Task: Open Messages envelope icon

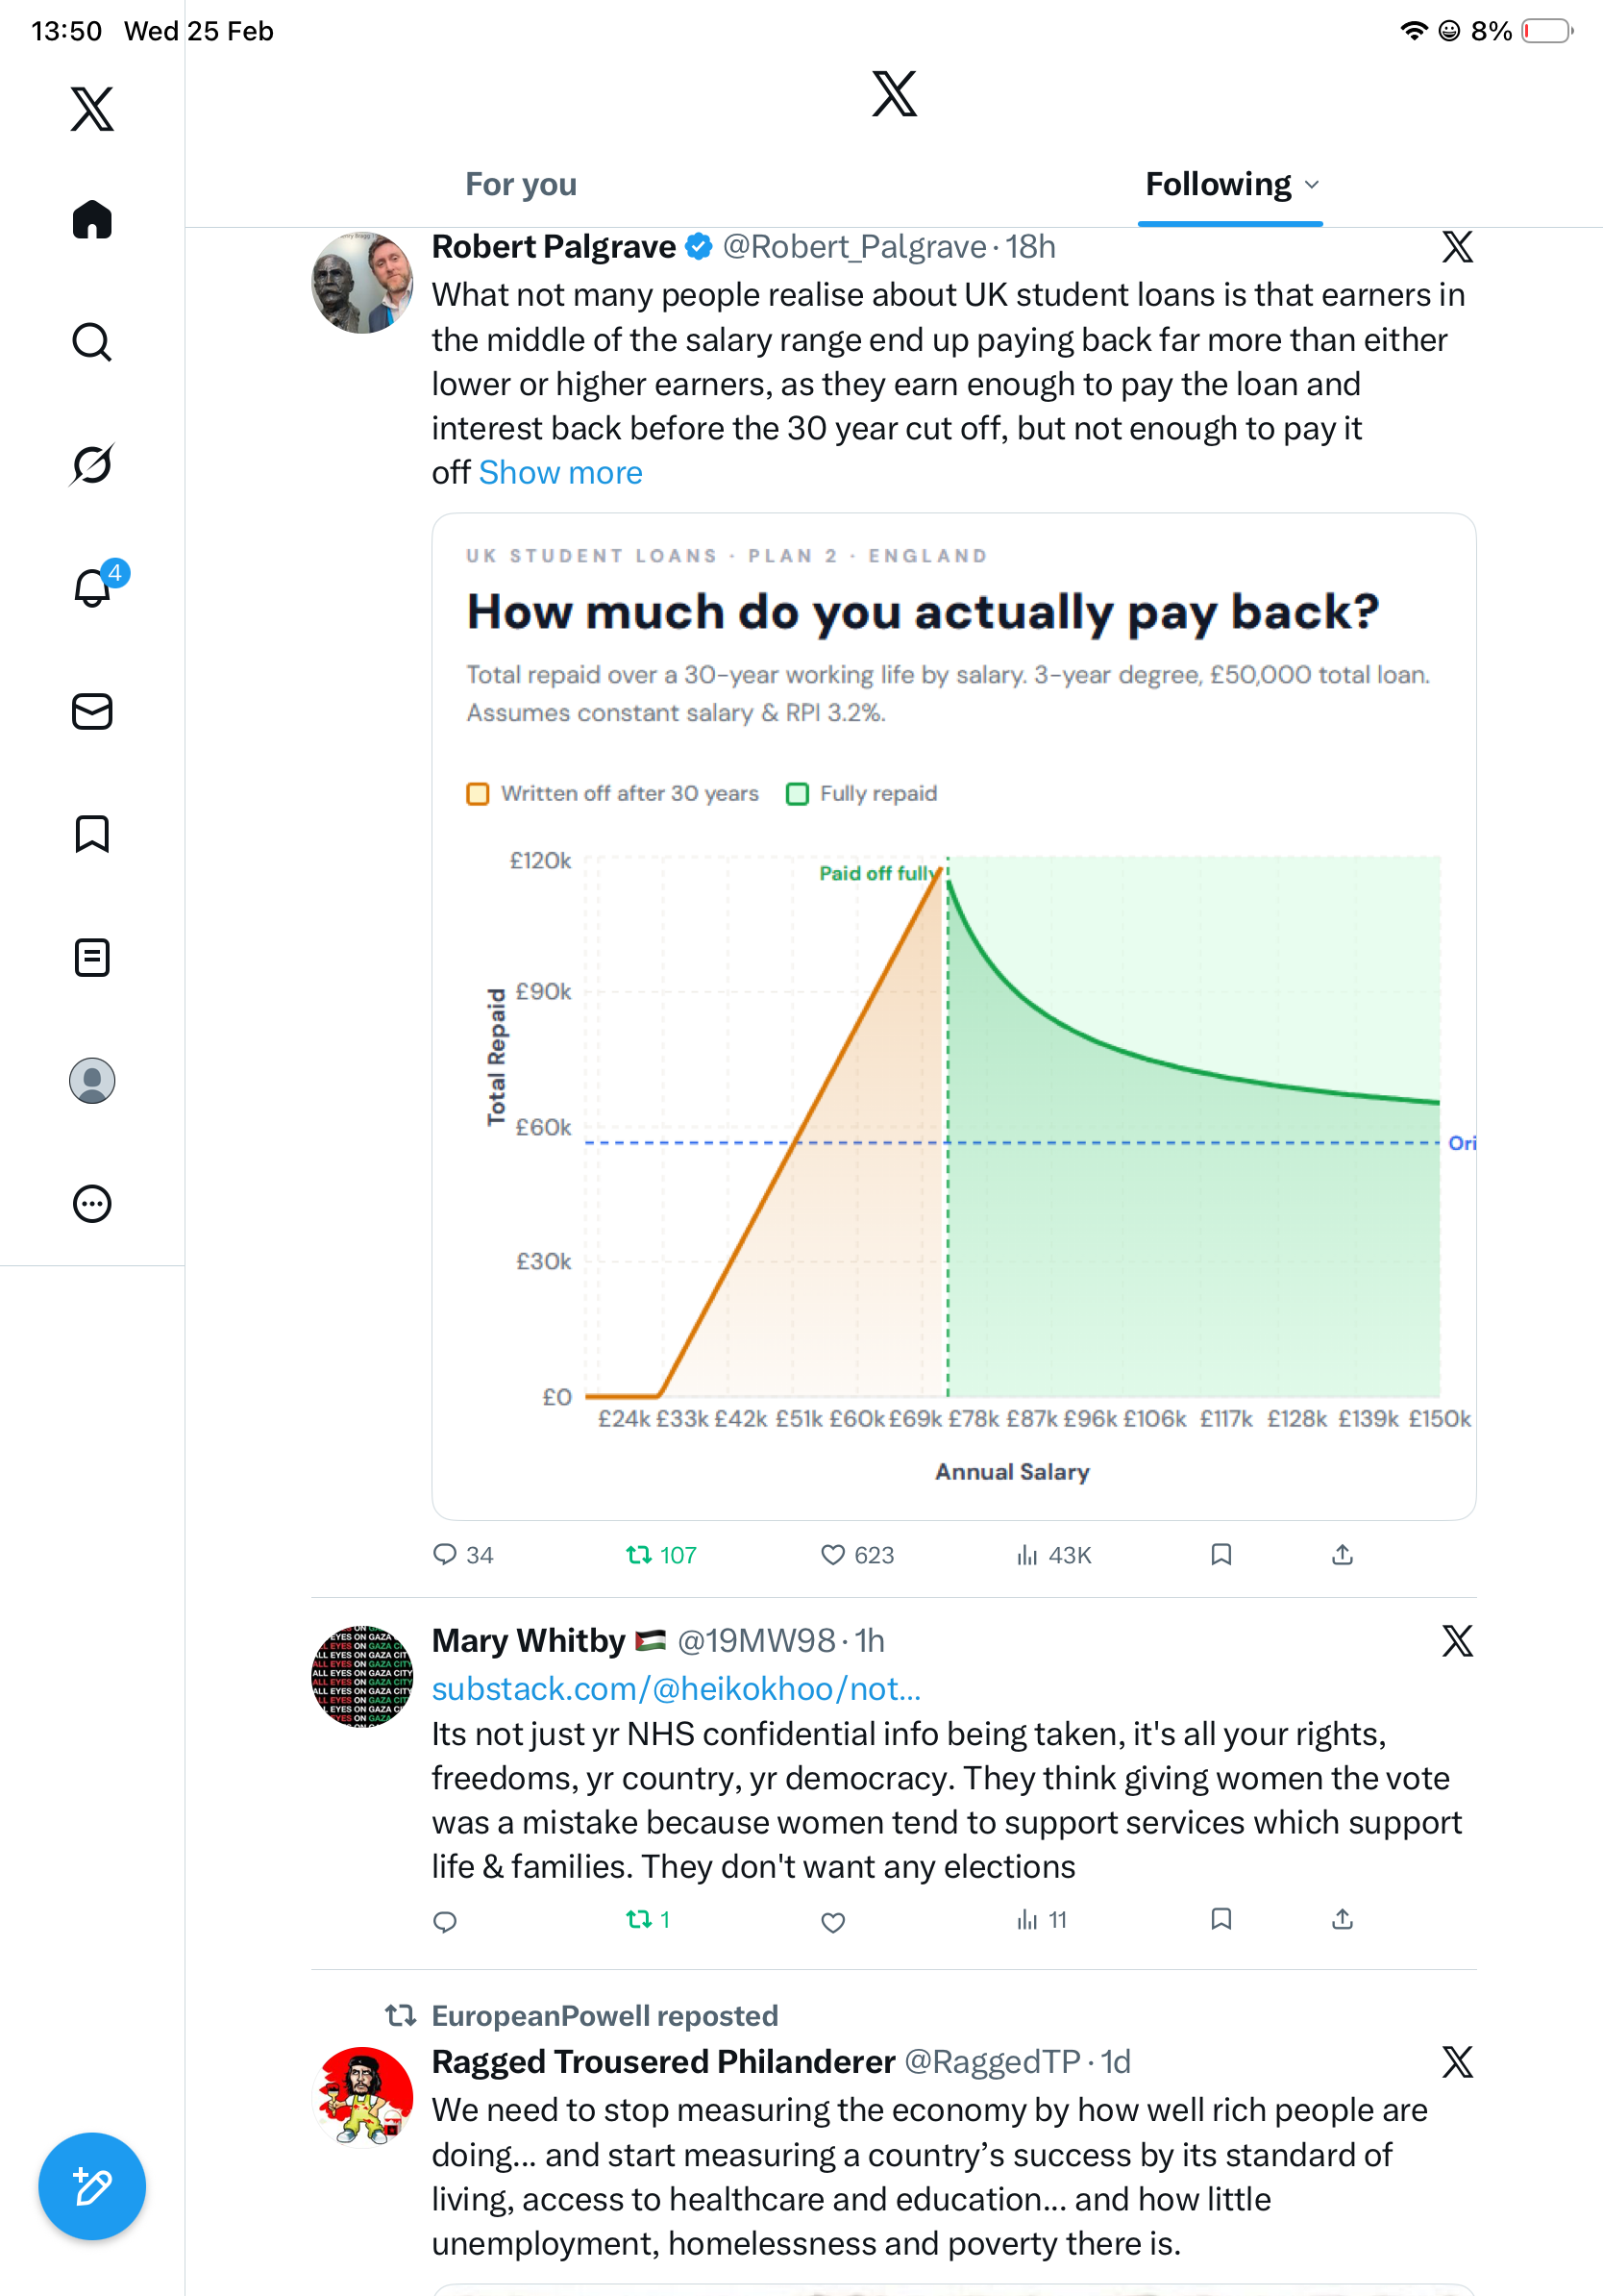Action: click(92, 711)
